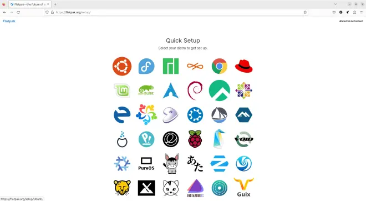Open the openSUSE chameleon logo
Image resolution: width=366 pixels, height=201 pixels.
[146, 91]
